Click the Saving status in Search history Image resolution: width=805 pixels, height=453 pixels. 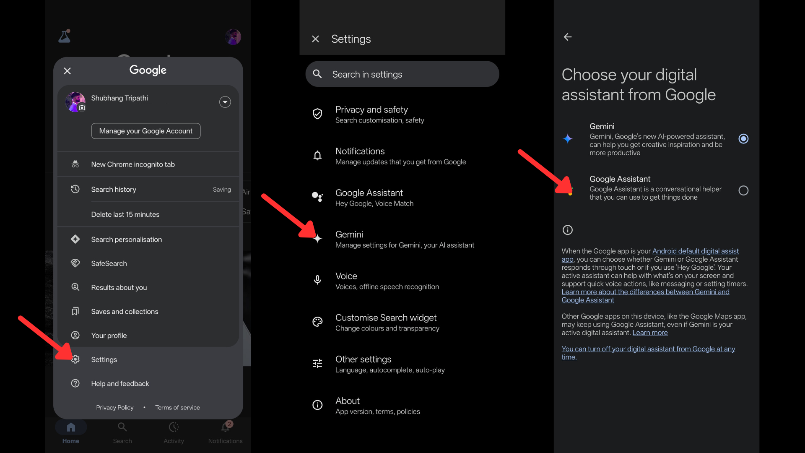point(222,190)
